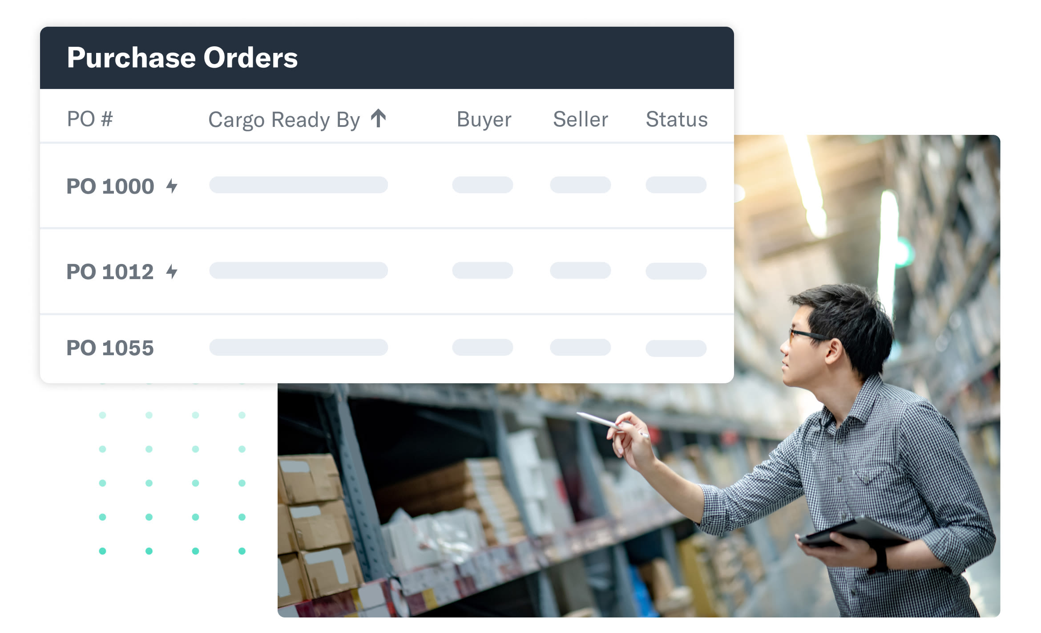Click the Seller placeholder in PO 1055 row
The height and width of the screenshot is (633, 1041).
(581, 347)
